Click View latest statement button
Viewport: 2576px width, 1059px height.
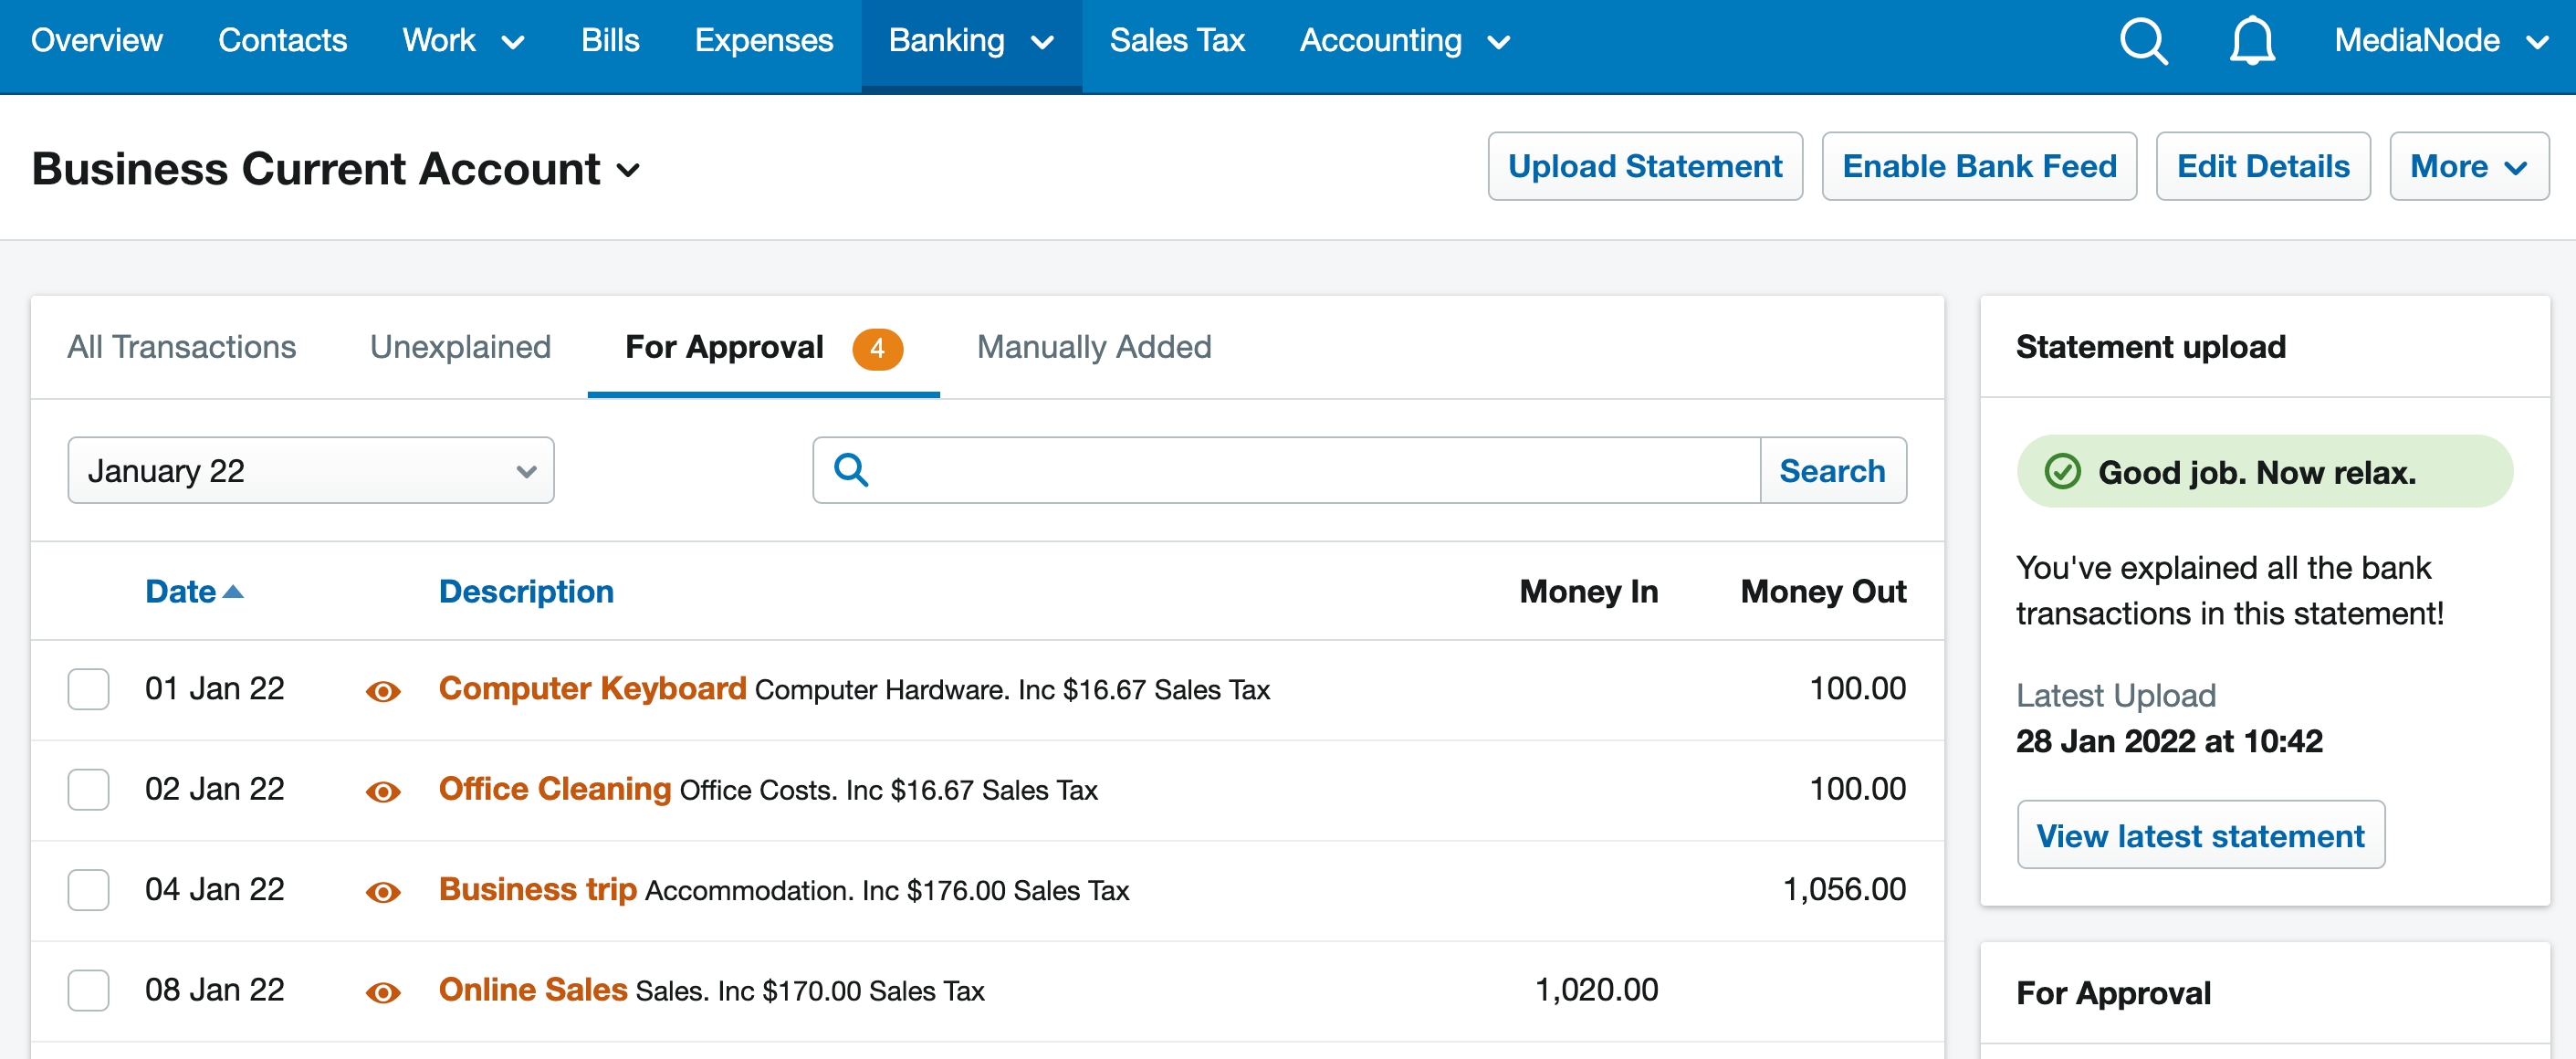coord(2200,835)
